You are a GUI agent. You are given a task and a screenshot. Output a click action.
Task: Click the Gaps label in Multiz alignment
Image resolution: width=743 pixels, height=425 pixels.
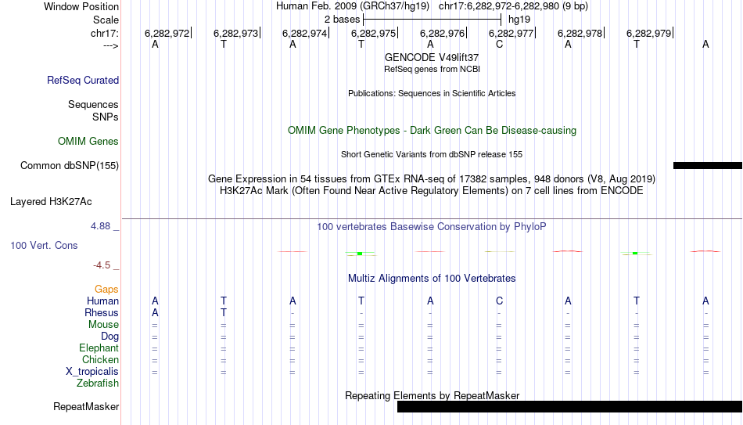tap(106, 290)
